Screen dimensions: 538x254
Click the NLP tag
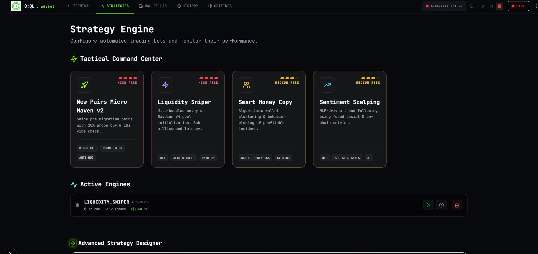pyautogui.click(x=325, y=158)
